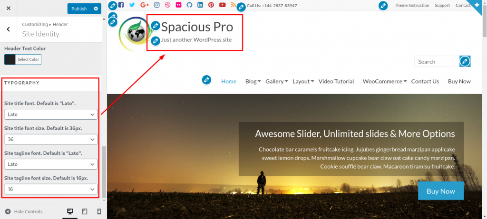
Task: Open the Pinterest social icon
Action: point(211,5)
